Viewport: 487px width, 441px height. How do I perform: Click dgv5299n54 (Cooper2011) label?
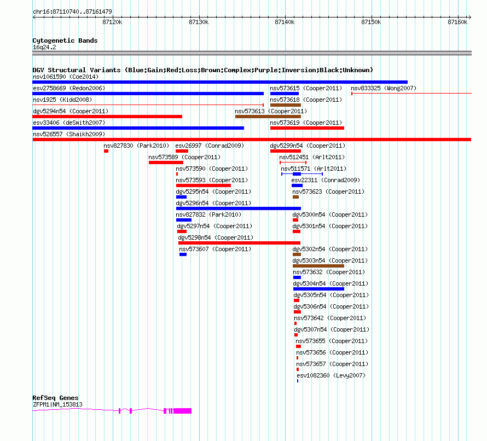tap(308, 146)
